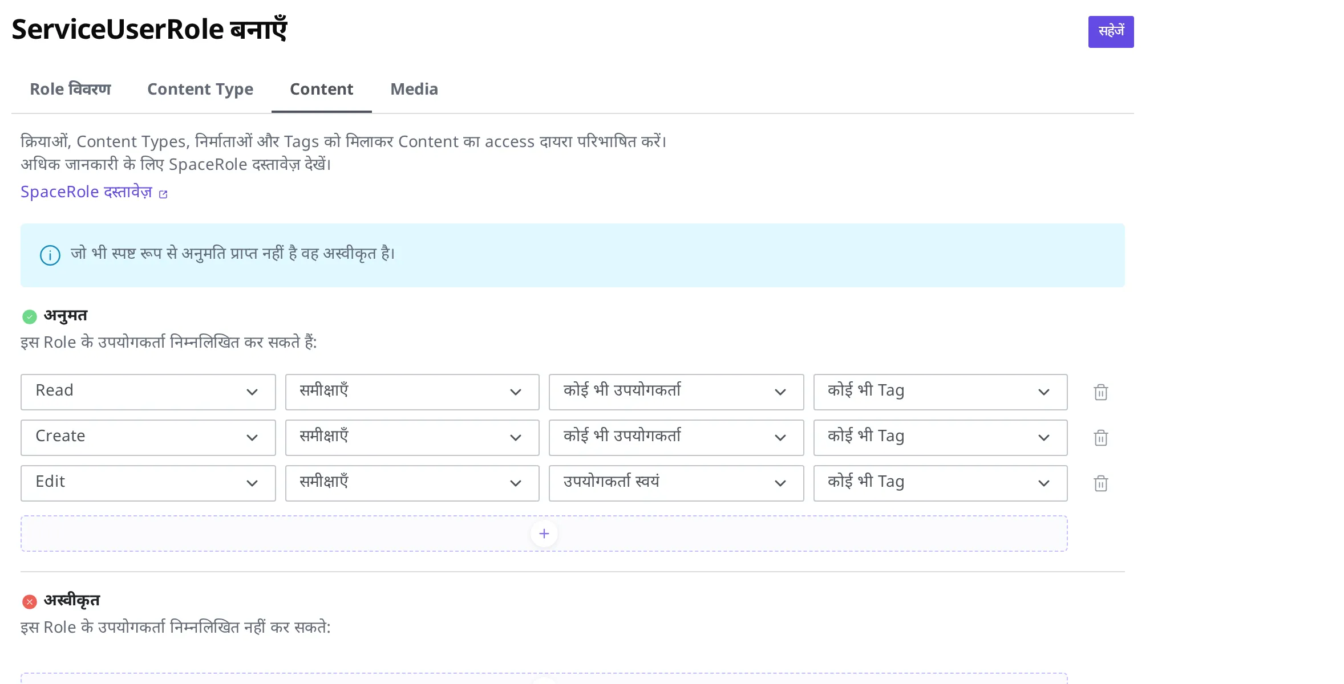
Task: Open the उपयोगकर्ता स्वयं dropdown in Edit row
Action: 677,483
